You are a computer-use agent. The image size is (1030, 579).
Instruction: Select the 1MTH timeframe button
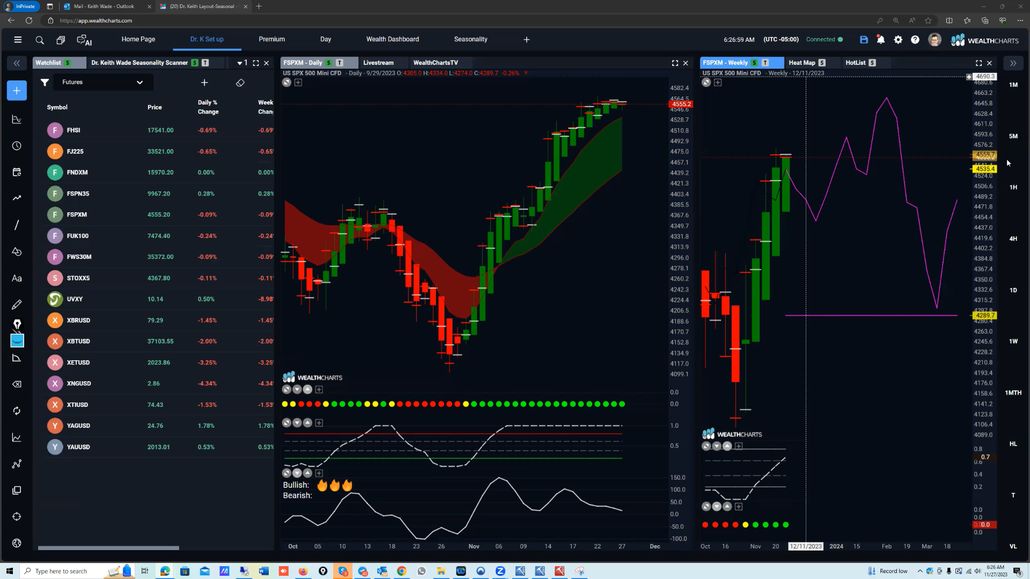pyautogui.click(x=1013, y=393)
